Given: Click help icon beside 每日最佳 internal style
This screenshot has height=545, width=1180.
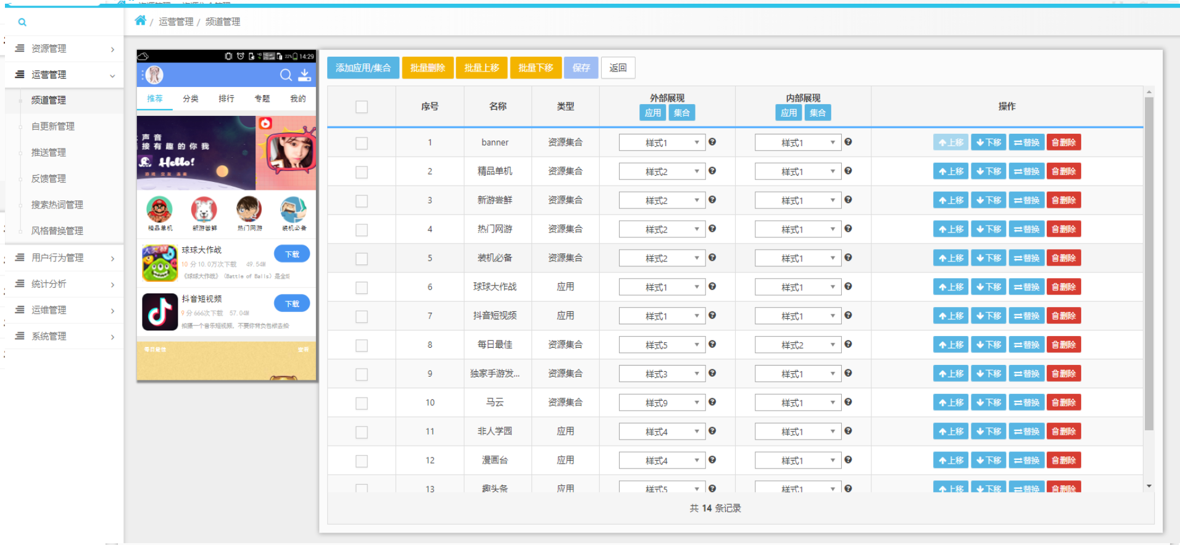Looking at the screenshot, I should click(848, 344).
